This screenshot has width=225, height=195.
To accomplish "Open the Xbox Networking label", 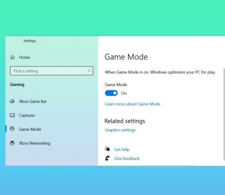I will click(35, 143).
